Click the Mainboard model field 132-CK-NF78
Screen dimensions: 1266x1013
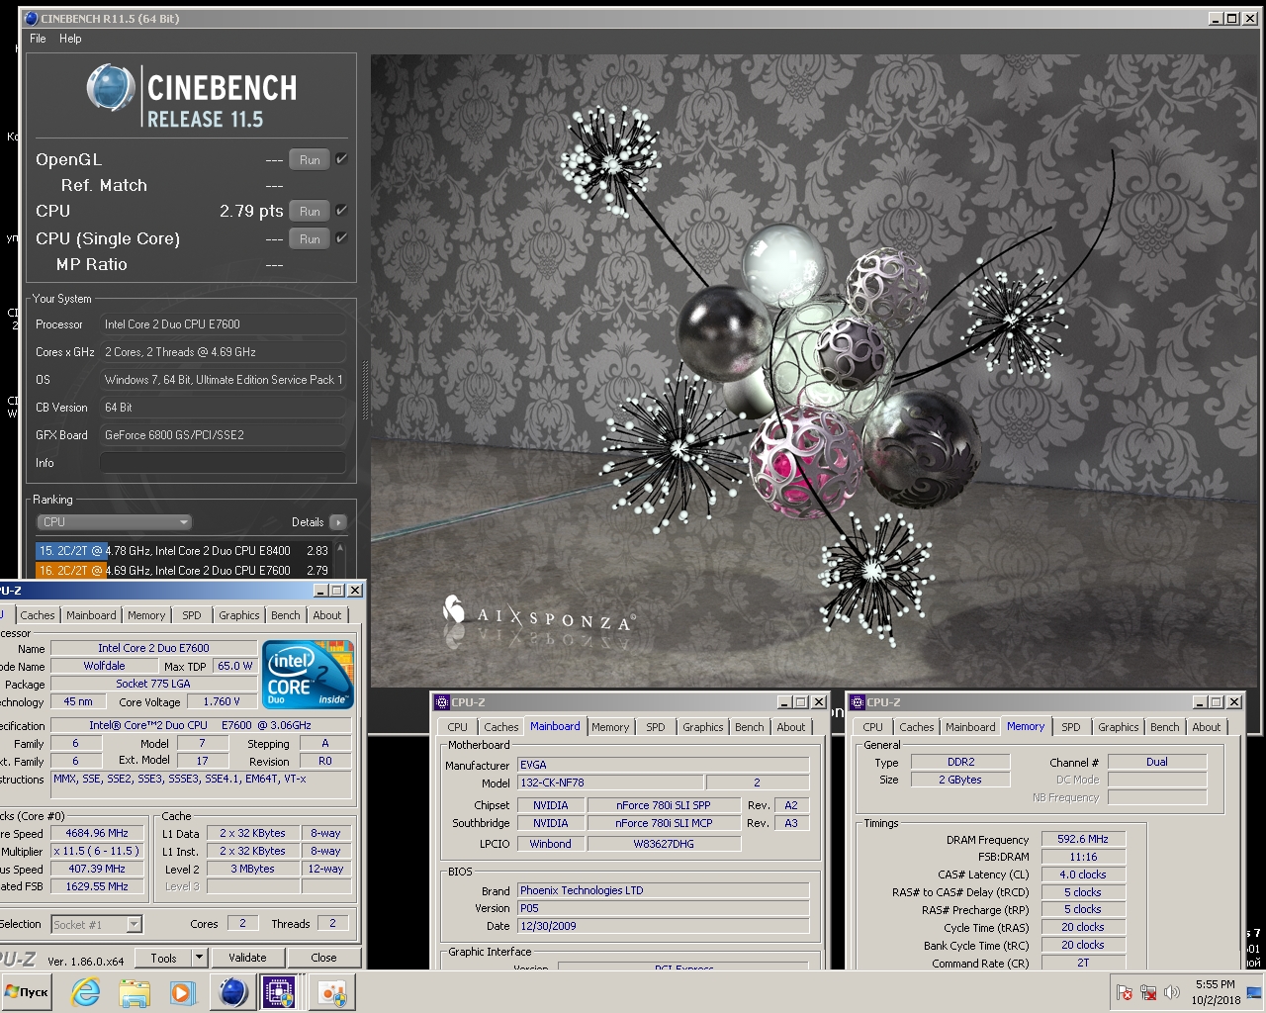pos(610,783)
